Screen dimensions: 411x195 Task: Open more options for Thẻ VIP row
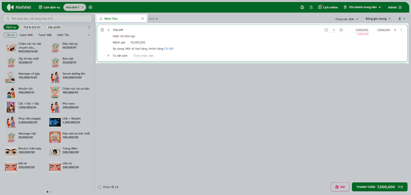[401, 30]
